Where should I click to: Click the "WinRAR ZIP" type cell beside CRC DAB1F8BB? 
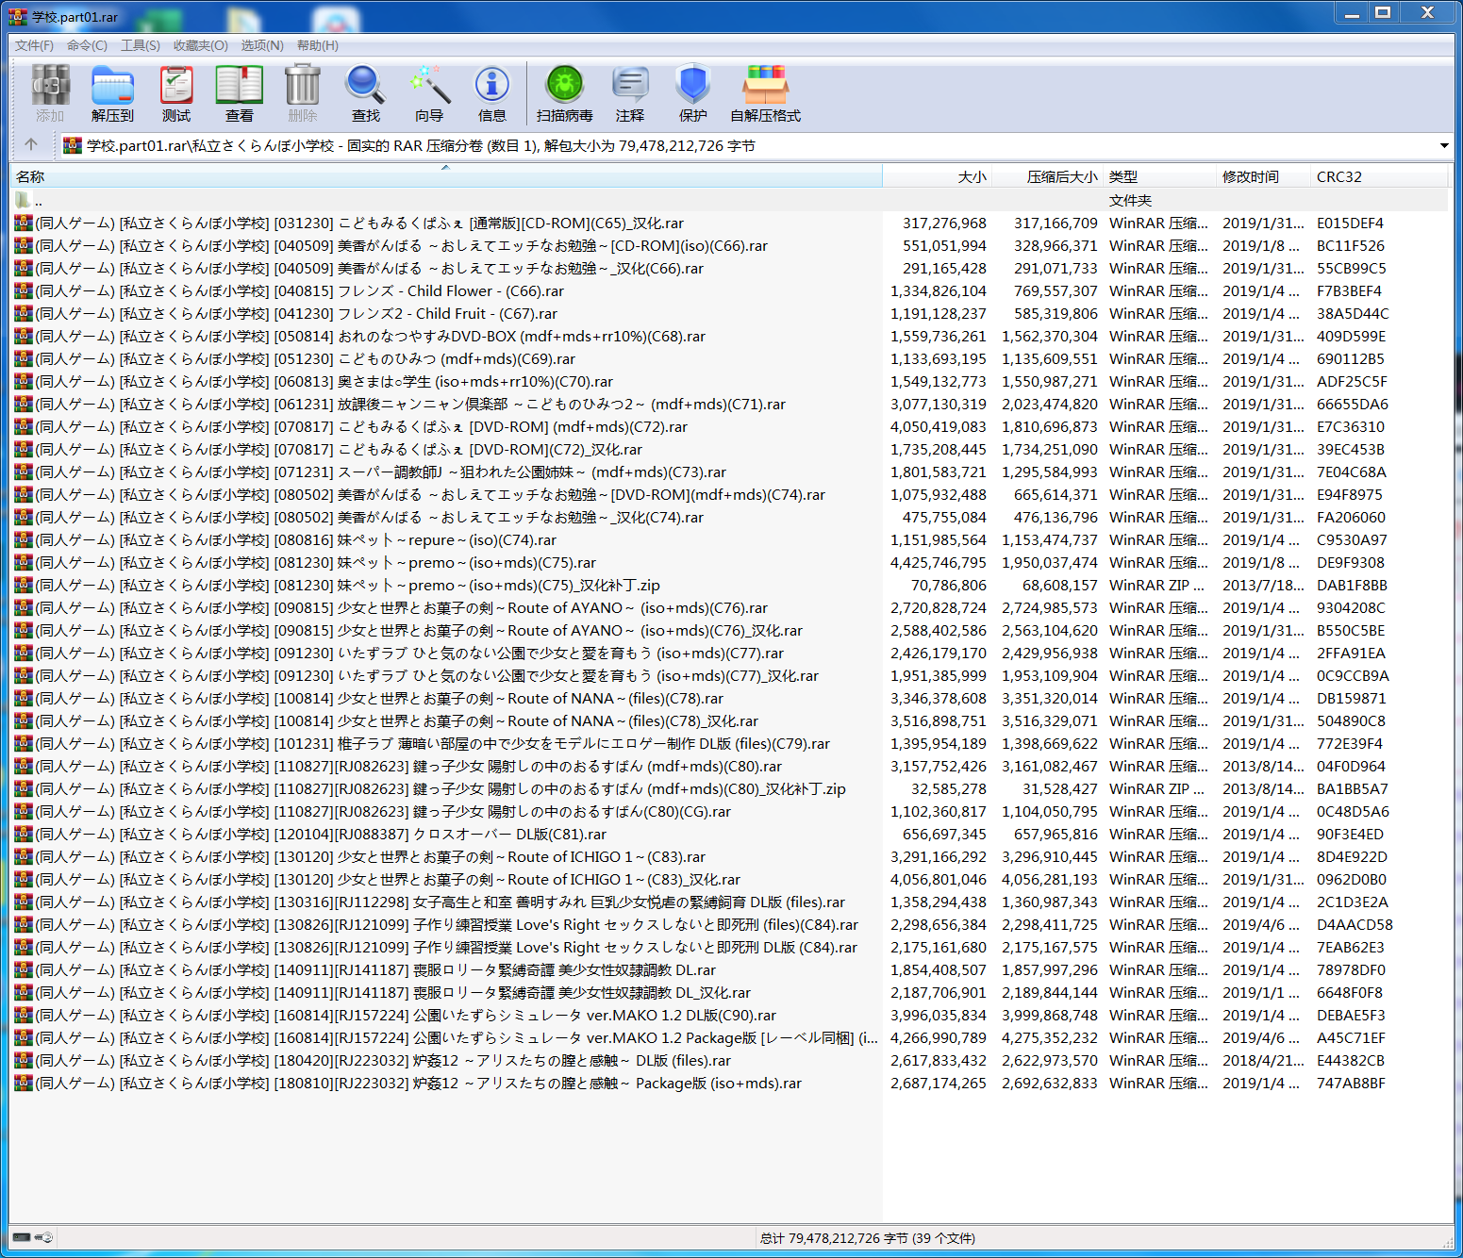click(1156, 586)
